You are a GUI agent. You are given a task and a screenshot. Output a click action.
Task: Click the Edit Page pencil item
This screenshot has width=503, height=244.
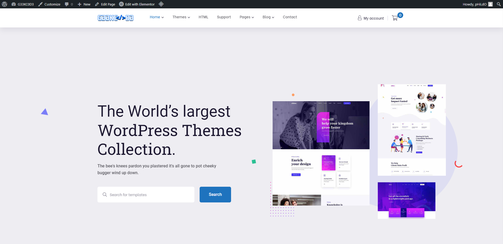tap(105, 4)
